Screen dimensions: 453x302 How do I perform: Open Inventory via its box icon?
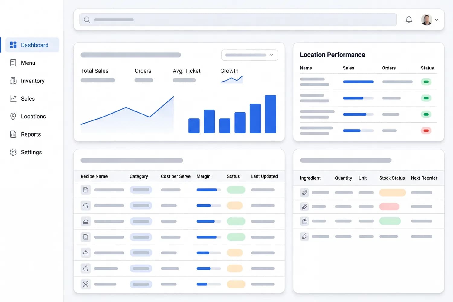[13, 81]
